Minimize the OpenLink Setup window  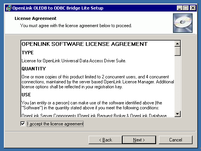(180, 8)
